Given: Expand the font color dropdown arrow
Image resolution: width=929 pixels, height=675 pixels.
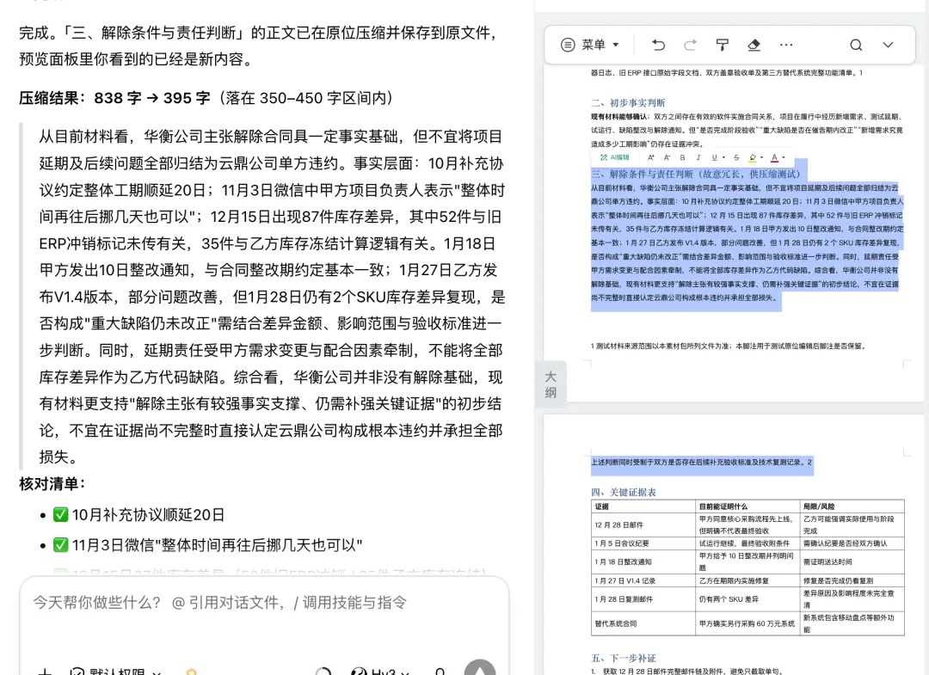Looking at the screenshot, I should (x=784, y=157).
